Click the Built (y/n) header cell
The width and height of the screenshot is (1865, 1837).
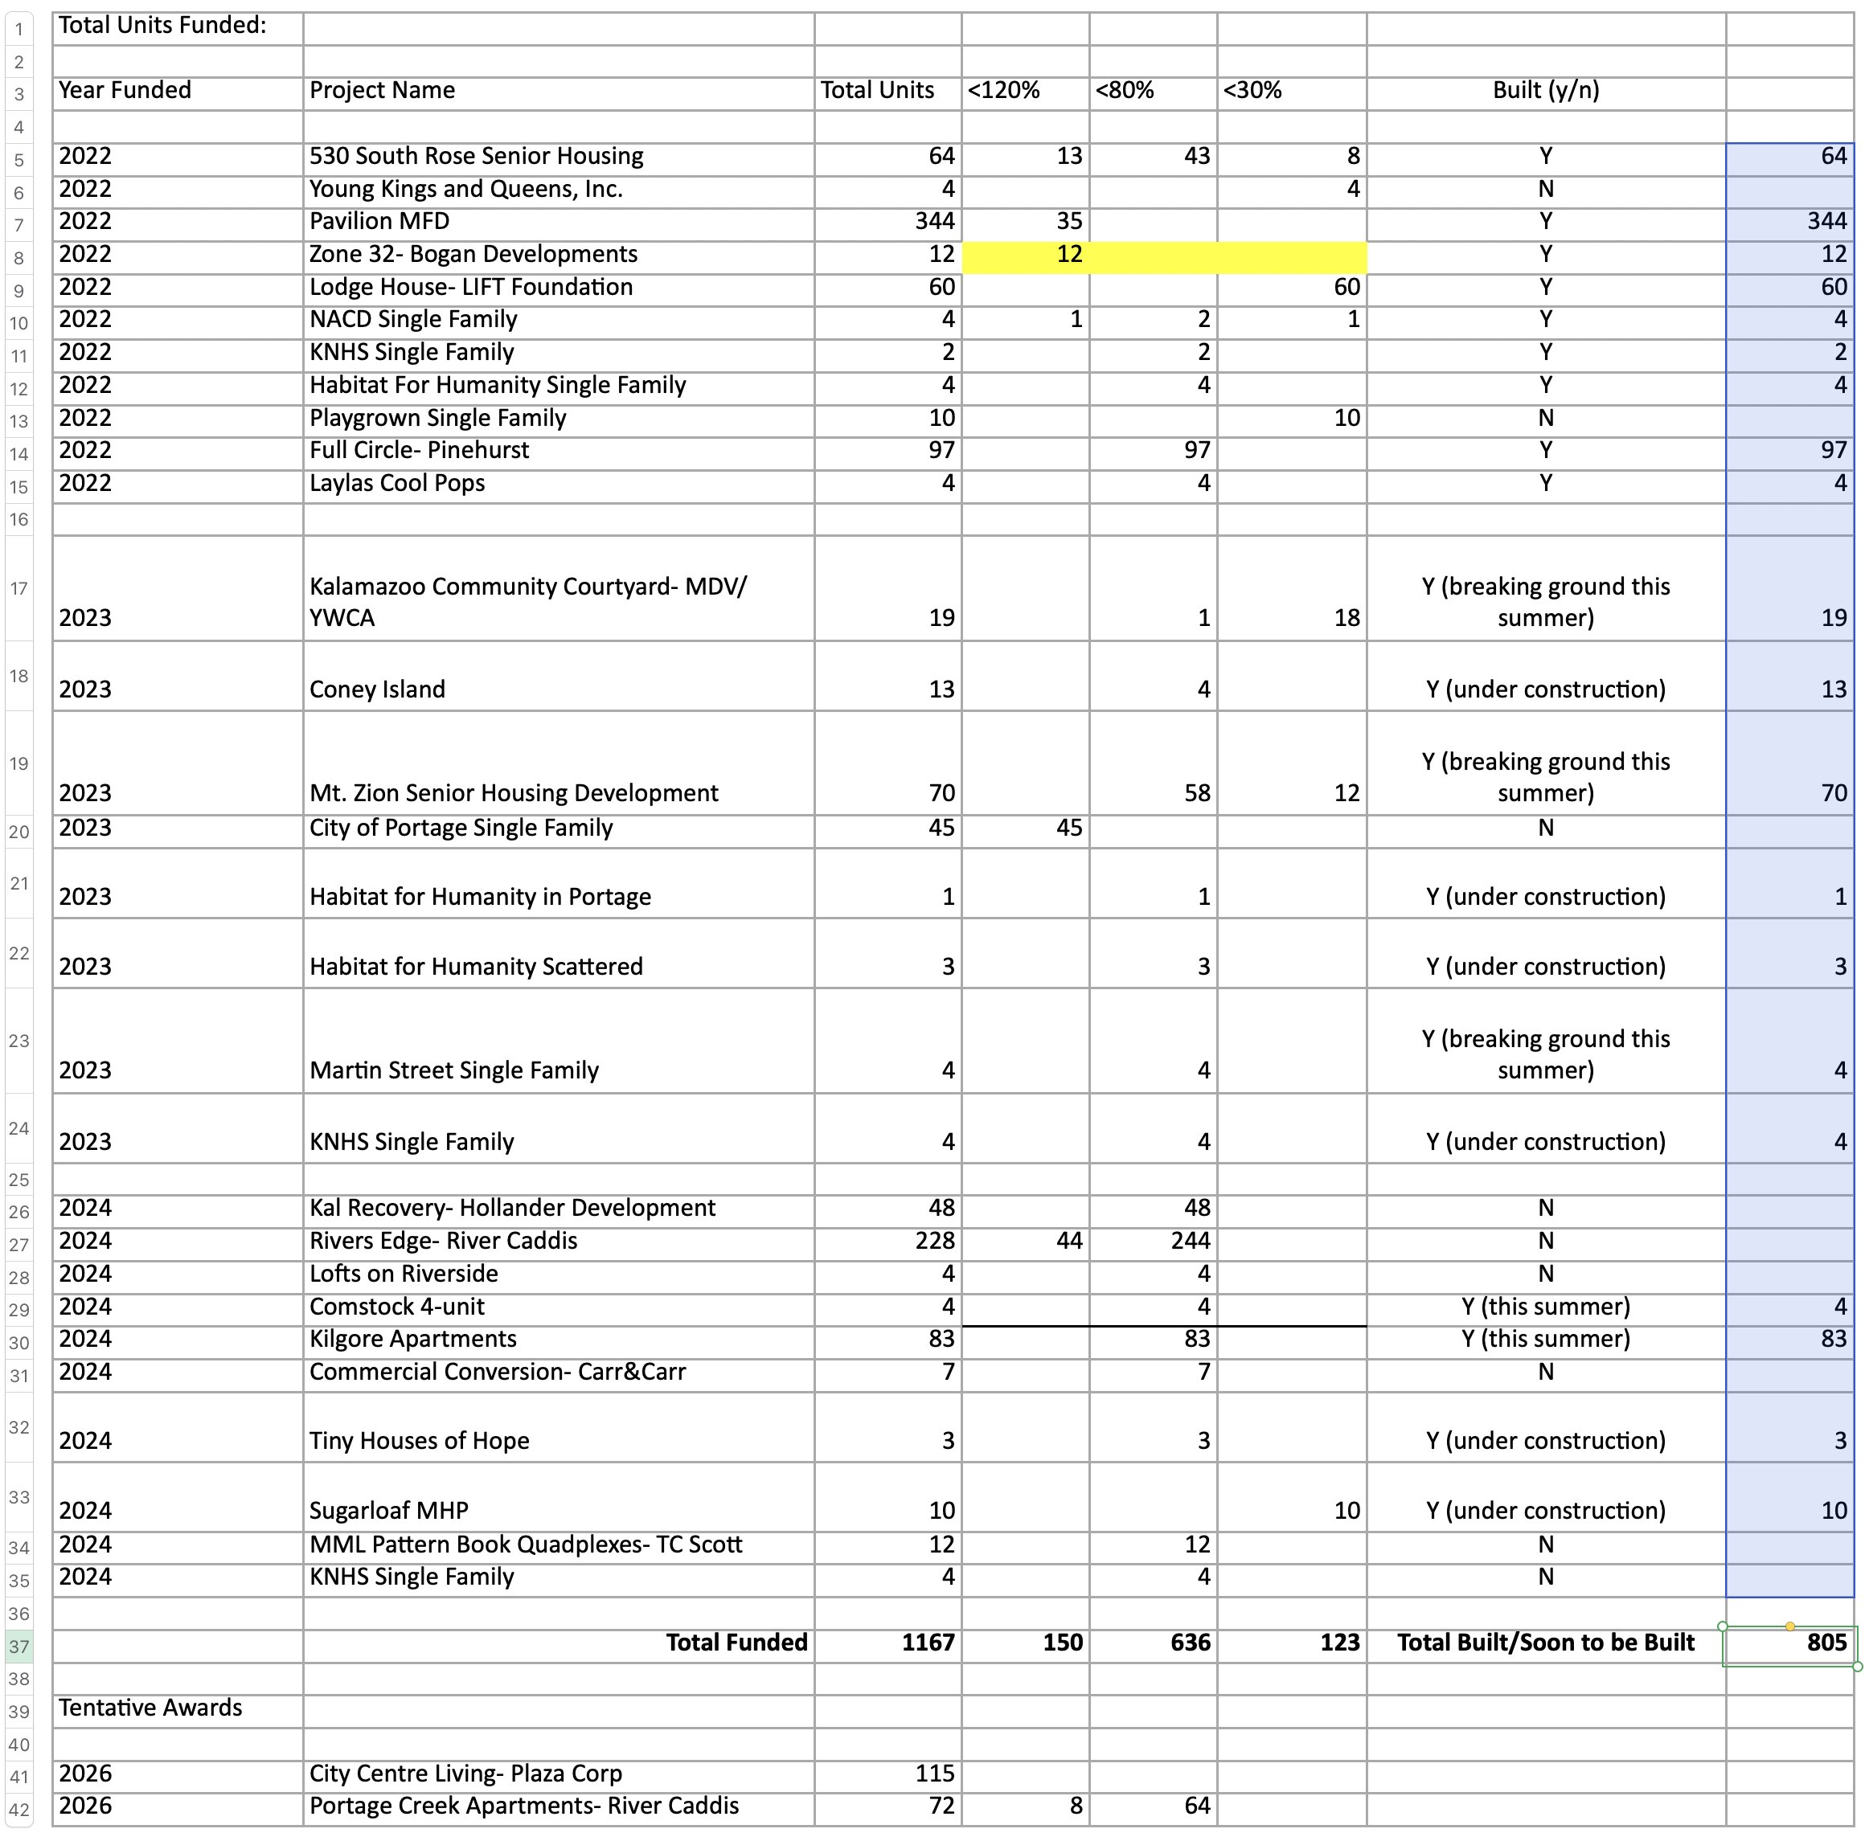click(x=1544, y=90)
